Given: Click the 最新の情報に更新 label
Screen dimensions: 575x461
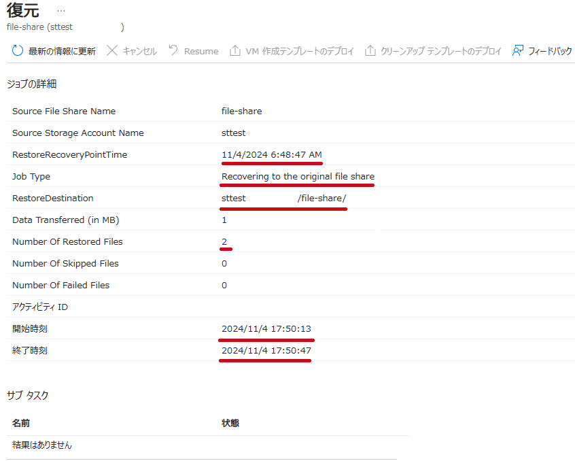Looking at the screenshot, I should click(x=62, y=52).
